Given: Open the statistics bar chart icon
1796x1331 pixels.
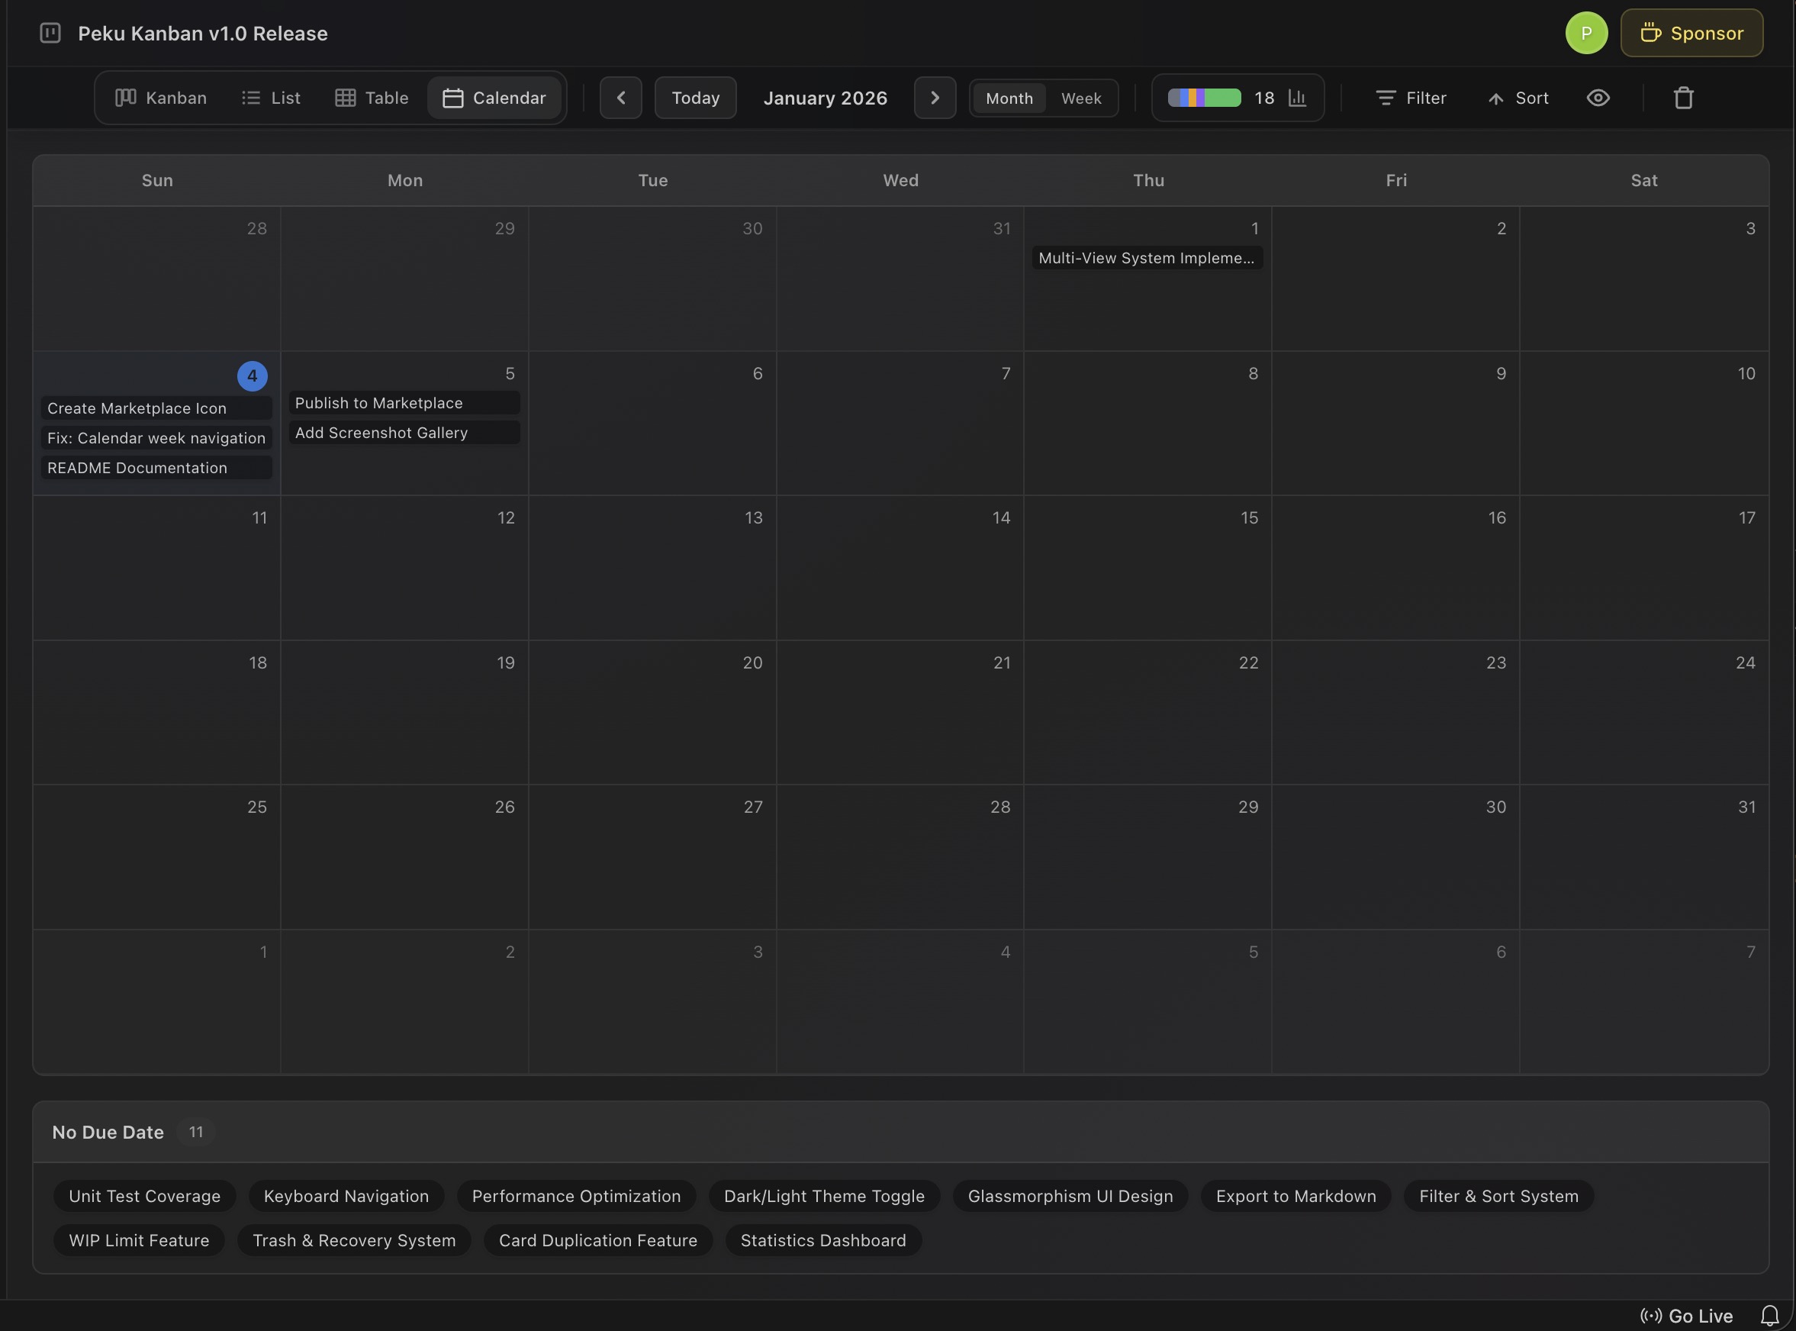Looking at the screenshot, I should click(x=1298, y=98).
